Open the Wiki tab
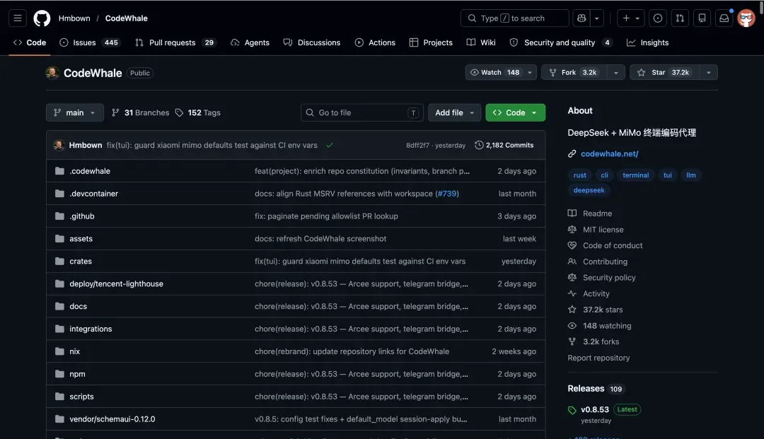764x439 pixels. coord(481,42)
